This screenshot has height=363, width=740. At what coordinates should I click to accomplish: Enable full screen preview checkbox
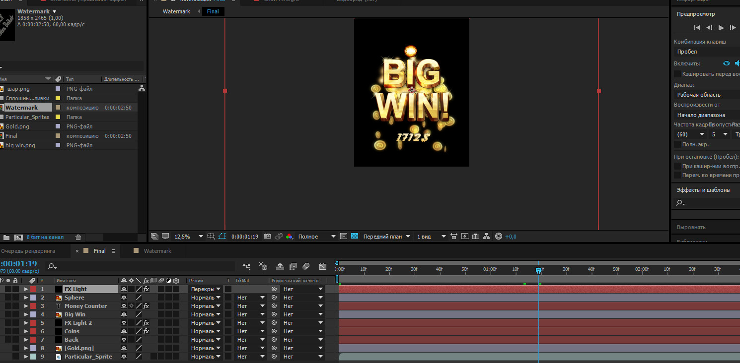coord(677,144)
